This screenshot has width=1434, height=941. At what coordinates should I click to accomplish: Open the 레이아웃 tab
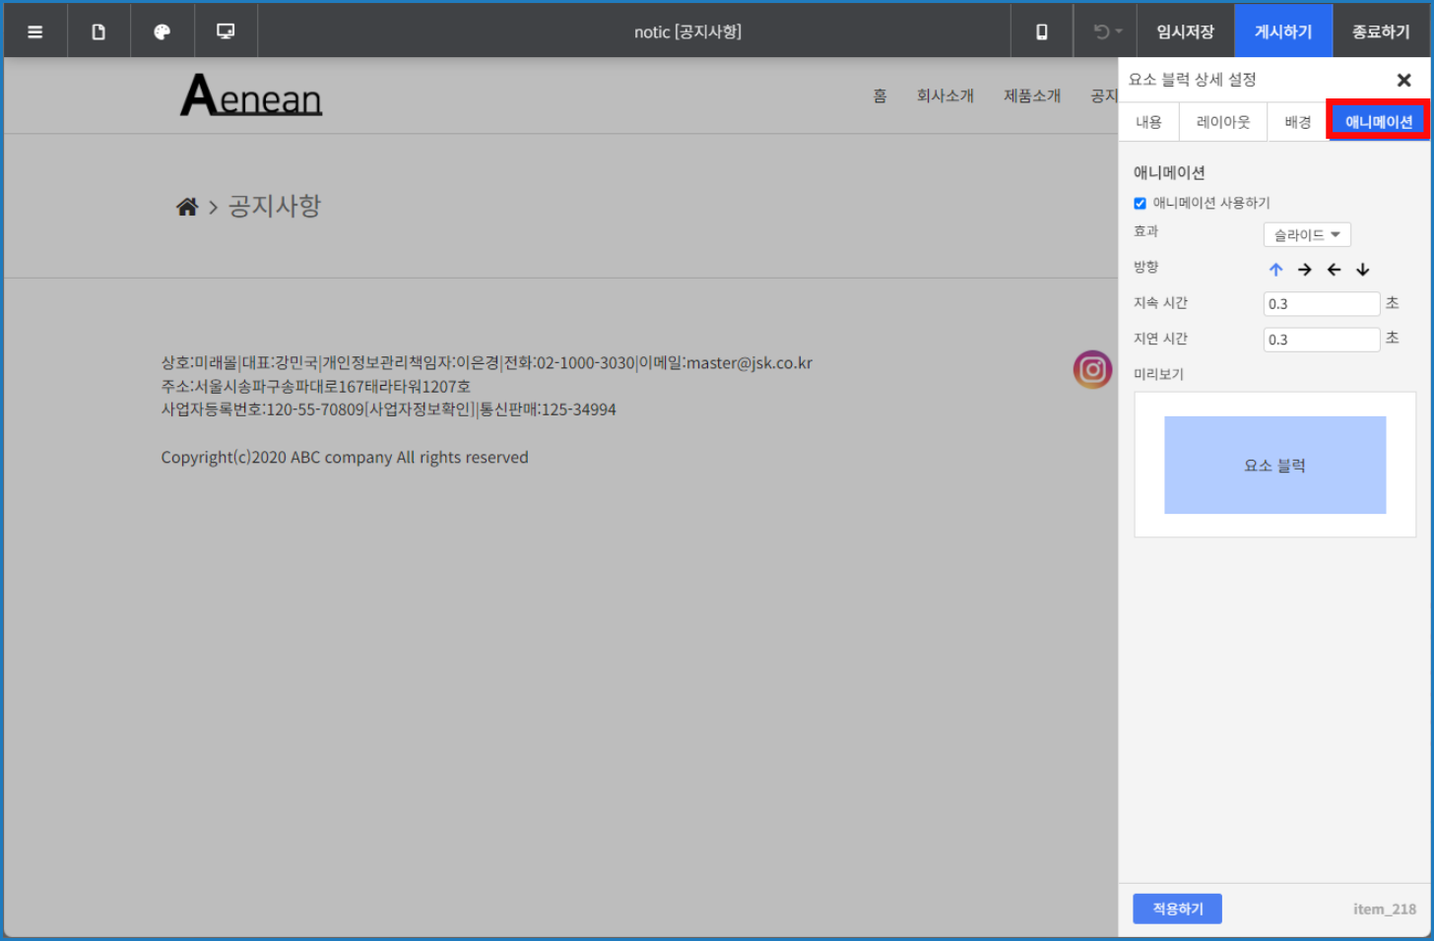point(1222,121)
